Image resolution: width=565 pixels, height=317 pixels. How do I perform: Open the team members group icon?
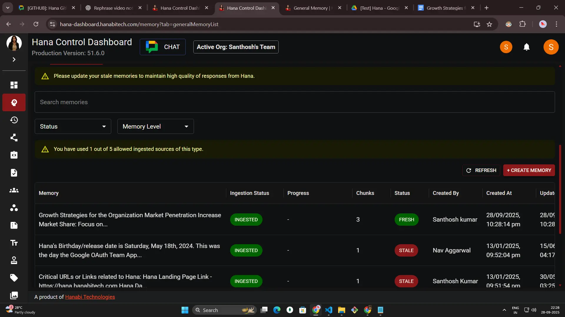[x=14, y=190]
